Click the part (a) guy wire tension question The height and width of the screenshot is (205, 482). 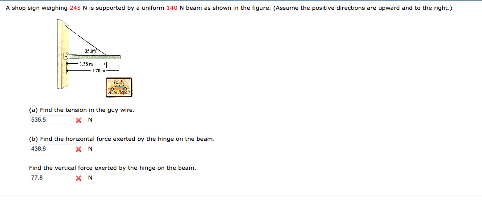click(82, 110)
